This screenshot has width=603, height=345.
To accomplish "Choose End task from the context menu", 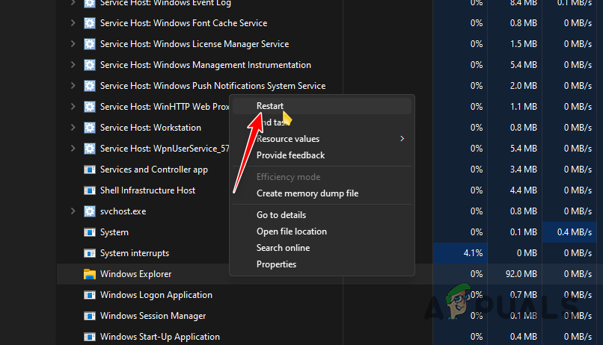I will point(322,122).
